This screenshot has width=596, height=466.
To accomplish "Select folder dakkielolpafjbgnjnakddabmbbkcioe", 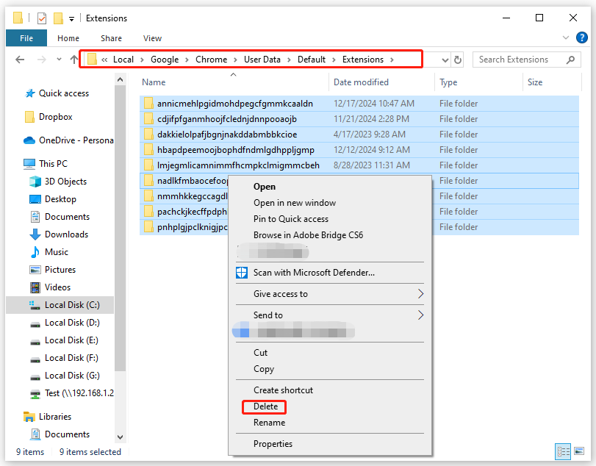I will (359, 135).
